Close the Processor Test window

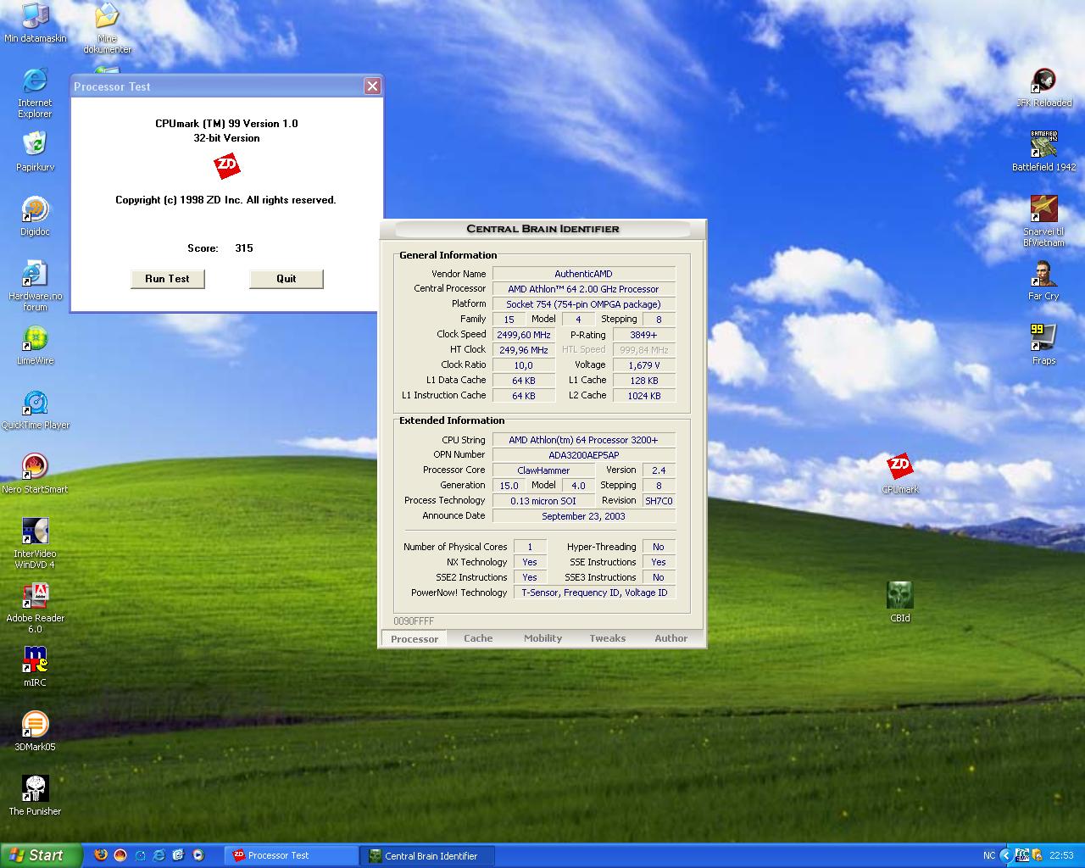click(372, 86)
